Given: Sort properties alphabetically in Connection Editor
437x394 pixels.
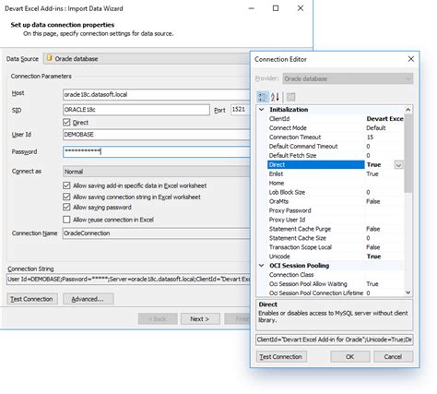Looking at the screenshot, I should coord(275,97).
